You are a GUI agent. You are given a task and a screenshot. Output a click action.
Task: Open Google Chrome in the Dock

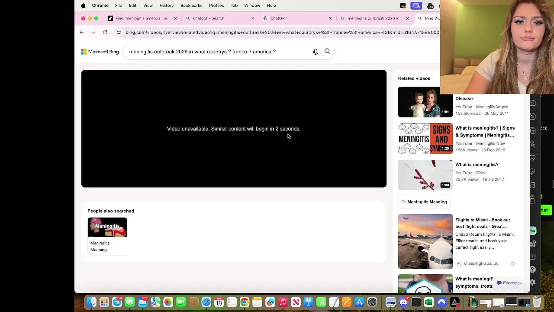point(245,302)
